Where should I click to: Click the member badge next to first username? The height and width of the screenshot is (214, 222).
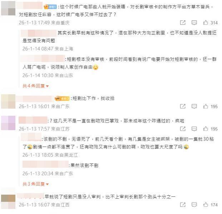pos(50,7)
